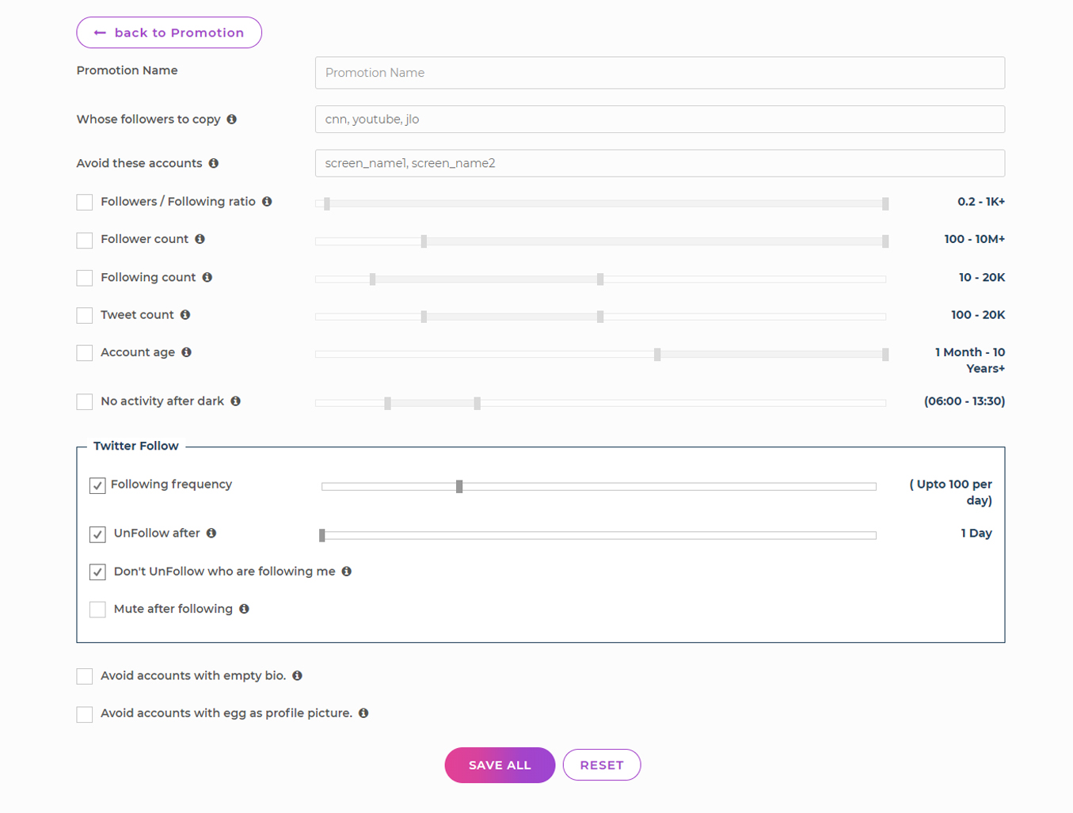Go back to Promotion
Screen dimensions: 1073x813
coord(169,32)
